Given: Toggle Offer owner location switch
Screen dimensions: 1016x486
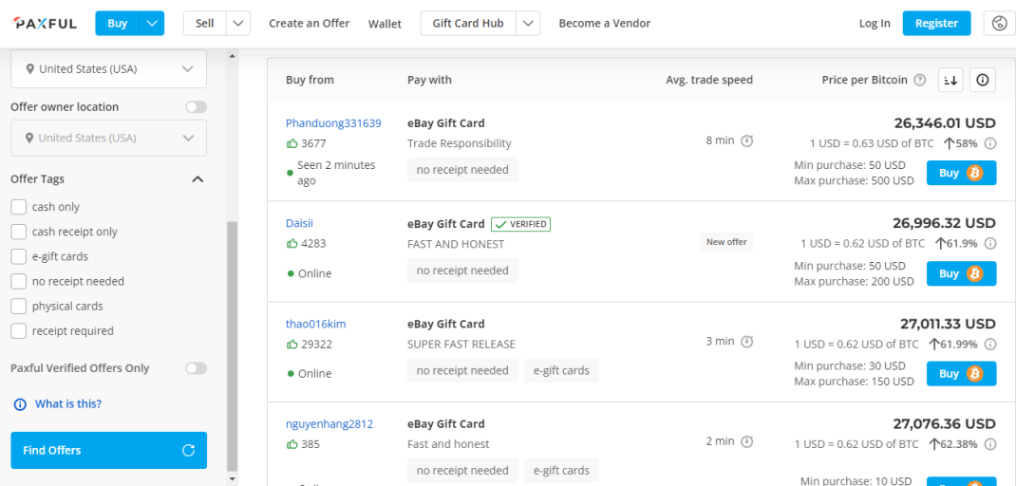Looking at the screenshot, I should 196,107.
